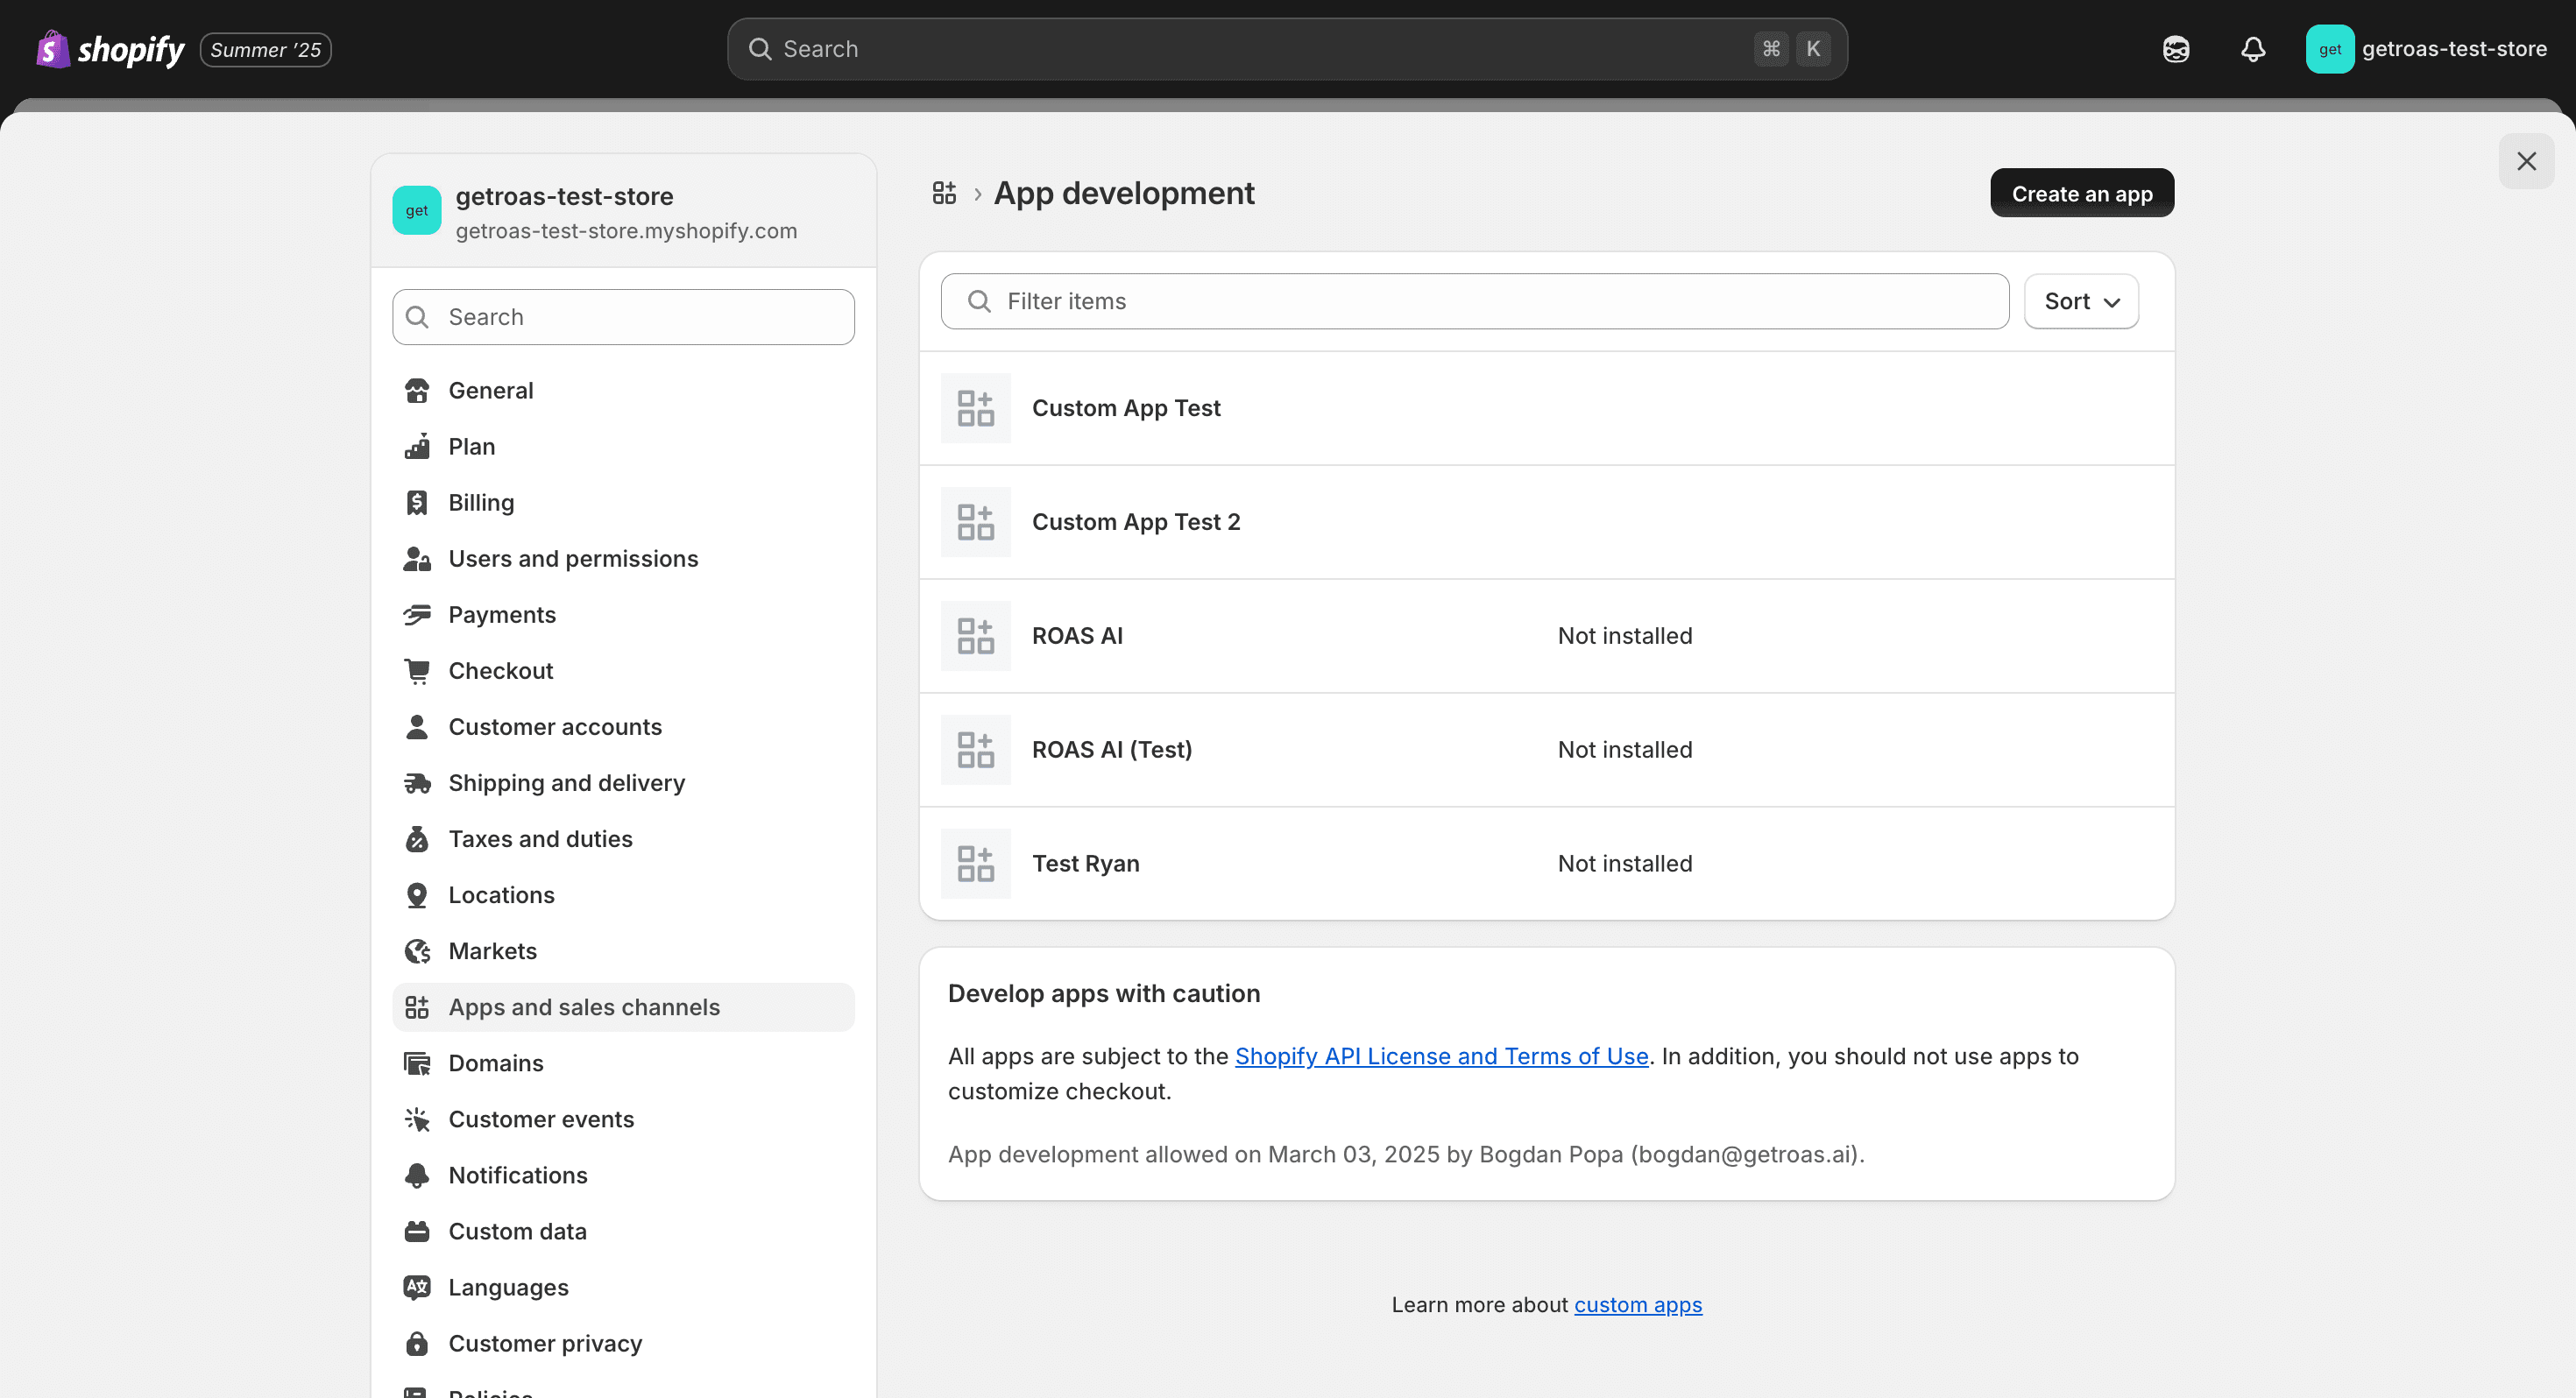2576x1398 pixels.
Task: Click the Apps and sales channels icon
Action: 417,1007
